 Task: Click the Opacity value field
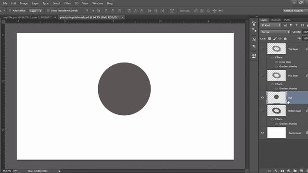[305, 32]
